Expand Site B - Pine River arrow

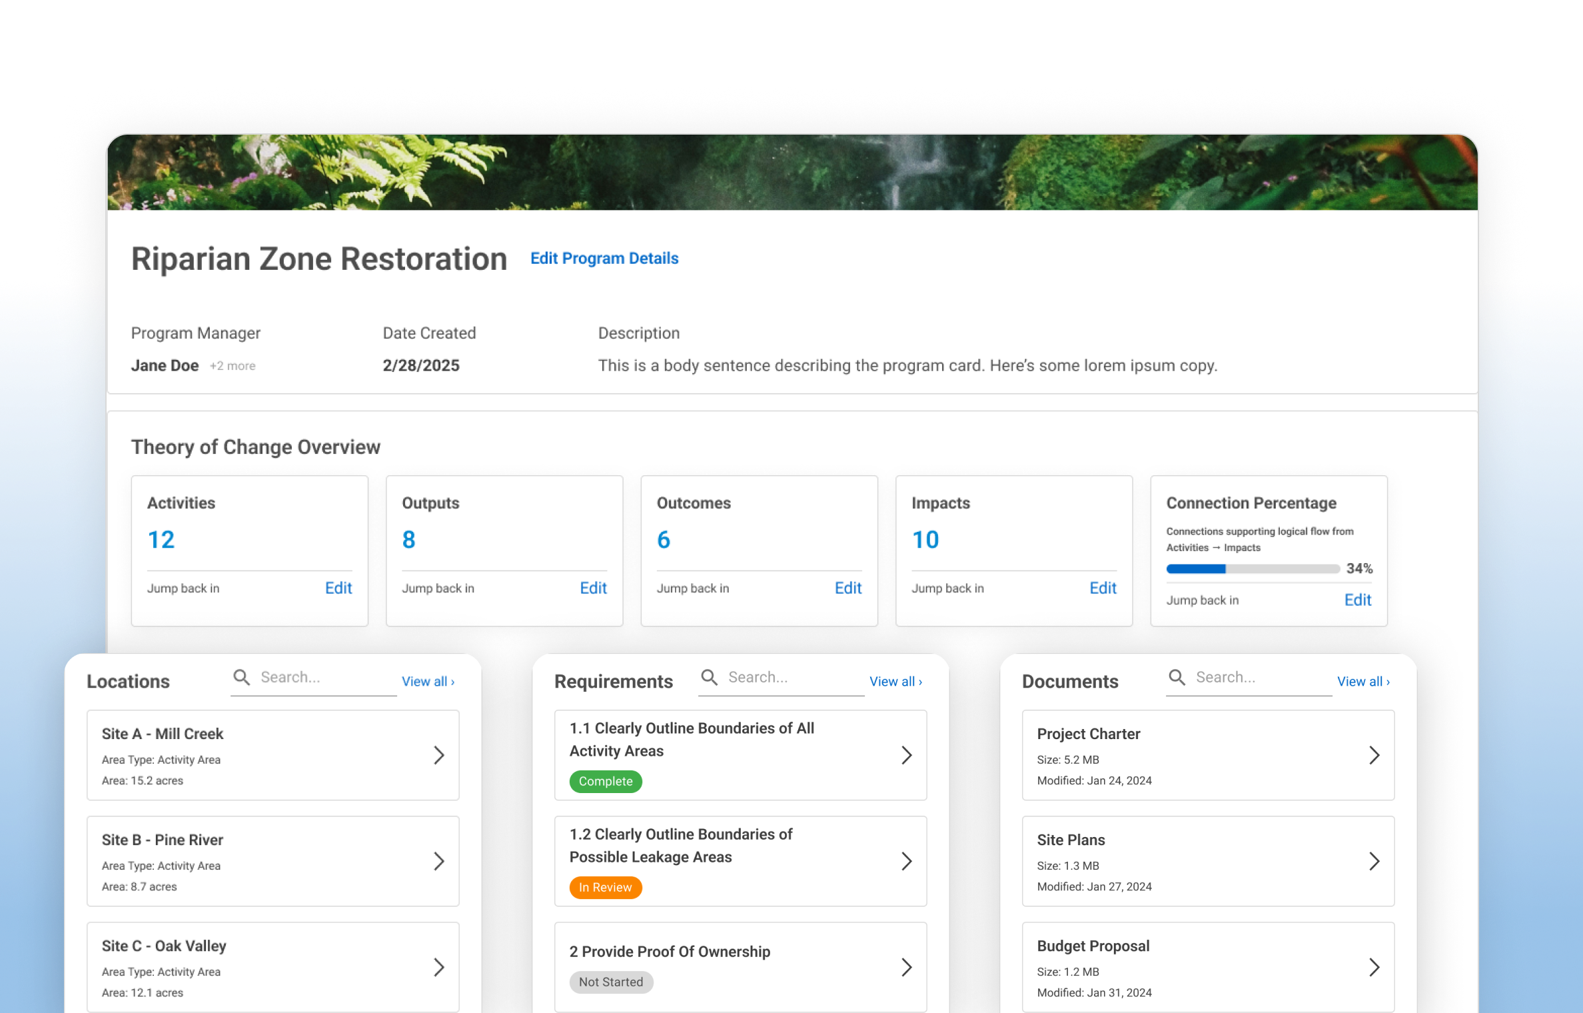(438, 861)
